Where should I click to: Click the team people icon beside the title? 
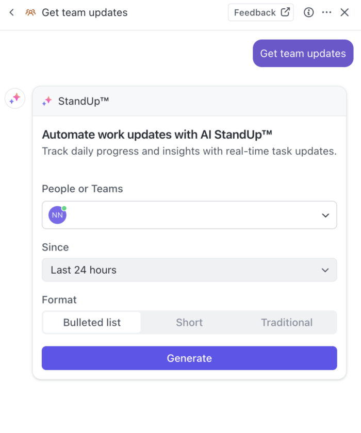pyautogui.click(x=30, y=12)
